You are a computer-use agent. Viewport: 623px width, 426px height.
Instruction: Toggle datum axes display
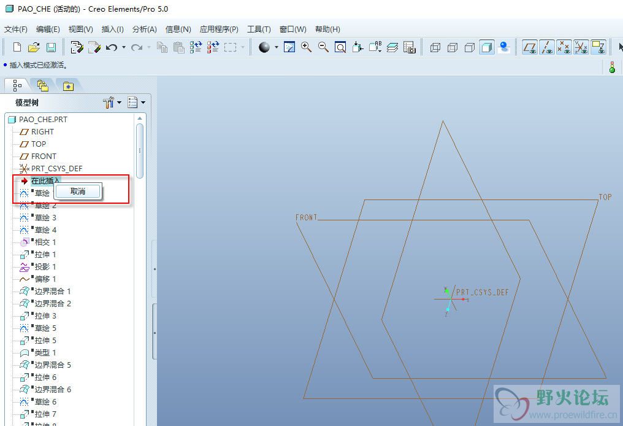click(x=547, y=47)
